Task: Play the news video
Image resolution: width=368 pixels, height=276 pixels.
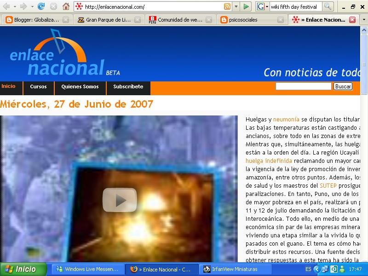Action: pos(120,200)
